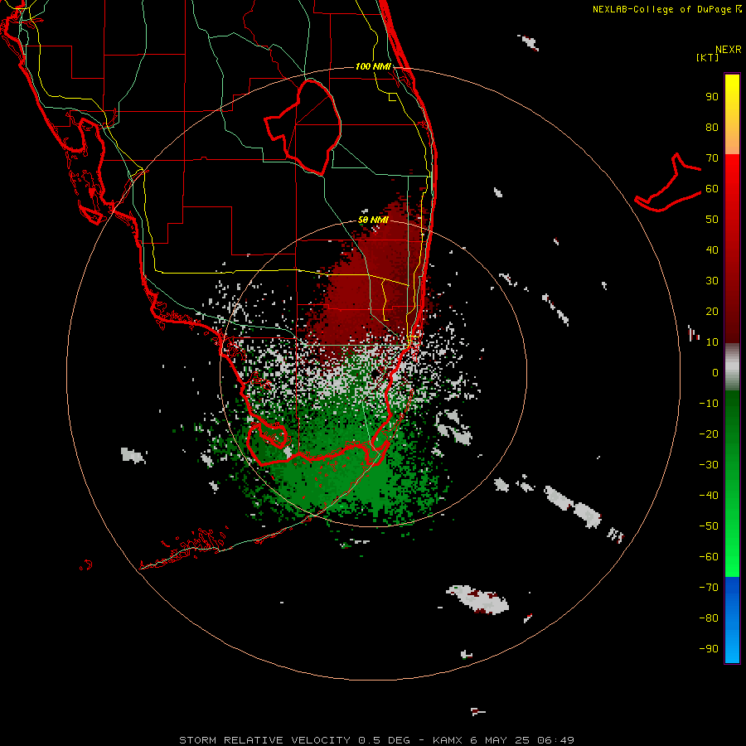Select the -20 knot scale label
The width and height of the screenshot is (746, 746).
(709, 434)
